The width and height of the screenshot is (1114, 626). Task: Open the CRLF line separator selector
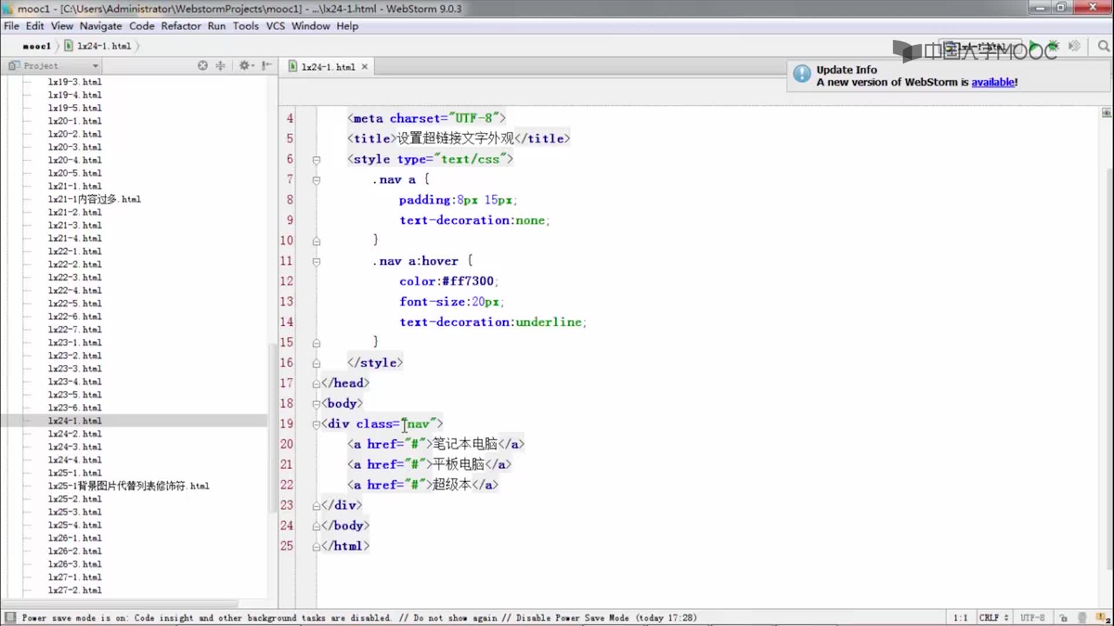click(x=993, y=618)
